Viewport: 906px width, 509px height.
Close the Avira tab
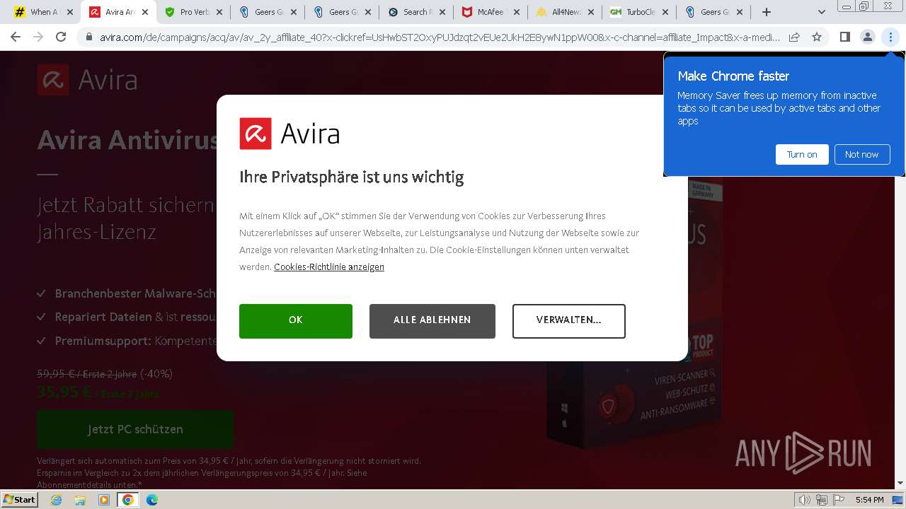144,12
